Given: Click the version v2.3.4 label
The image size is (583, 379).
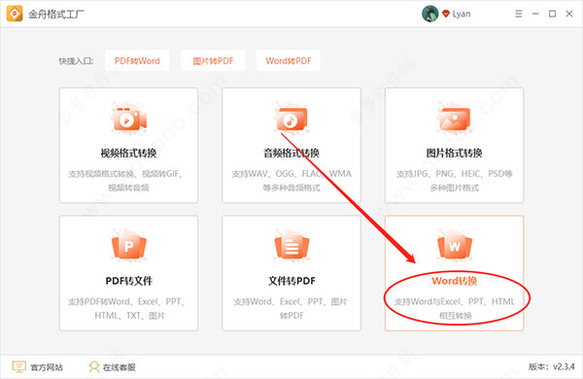Looking at the screenshot, I should pyautogui.click(x=551, y=366).
